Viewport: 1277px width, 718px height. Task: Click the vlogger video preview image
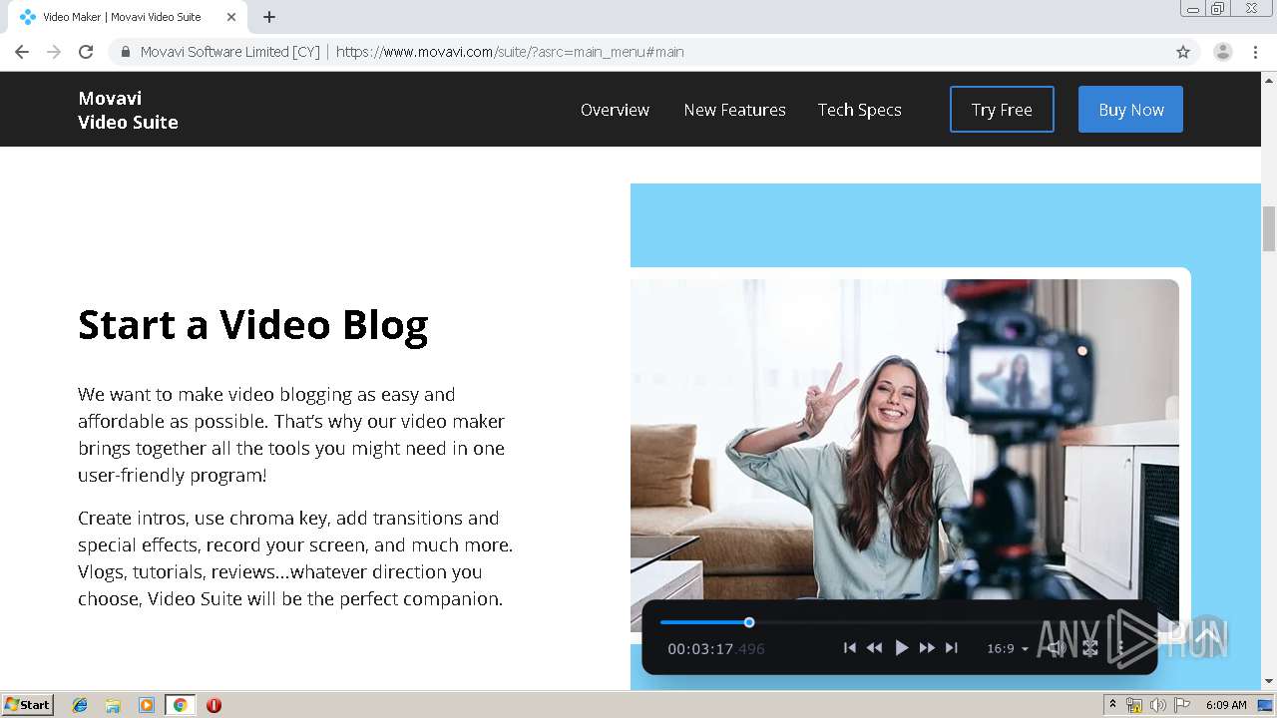(x=905, y=439)
